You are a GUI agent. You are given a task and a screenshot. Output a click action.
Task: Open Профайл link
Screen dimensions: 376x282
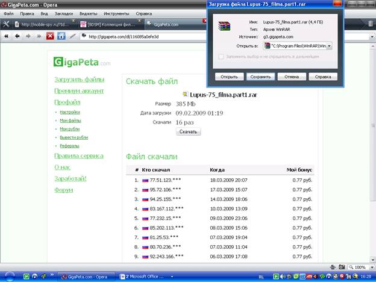click(x=67, y=102)
